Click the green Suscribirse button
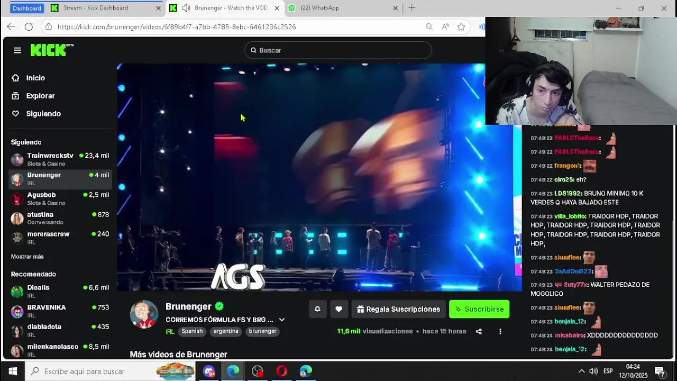This screenshot has height=381, width=677. [479, 309]
